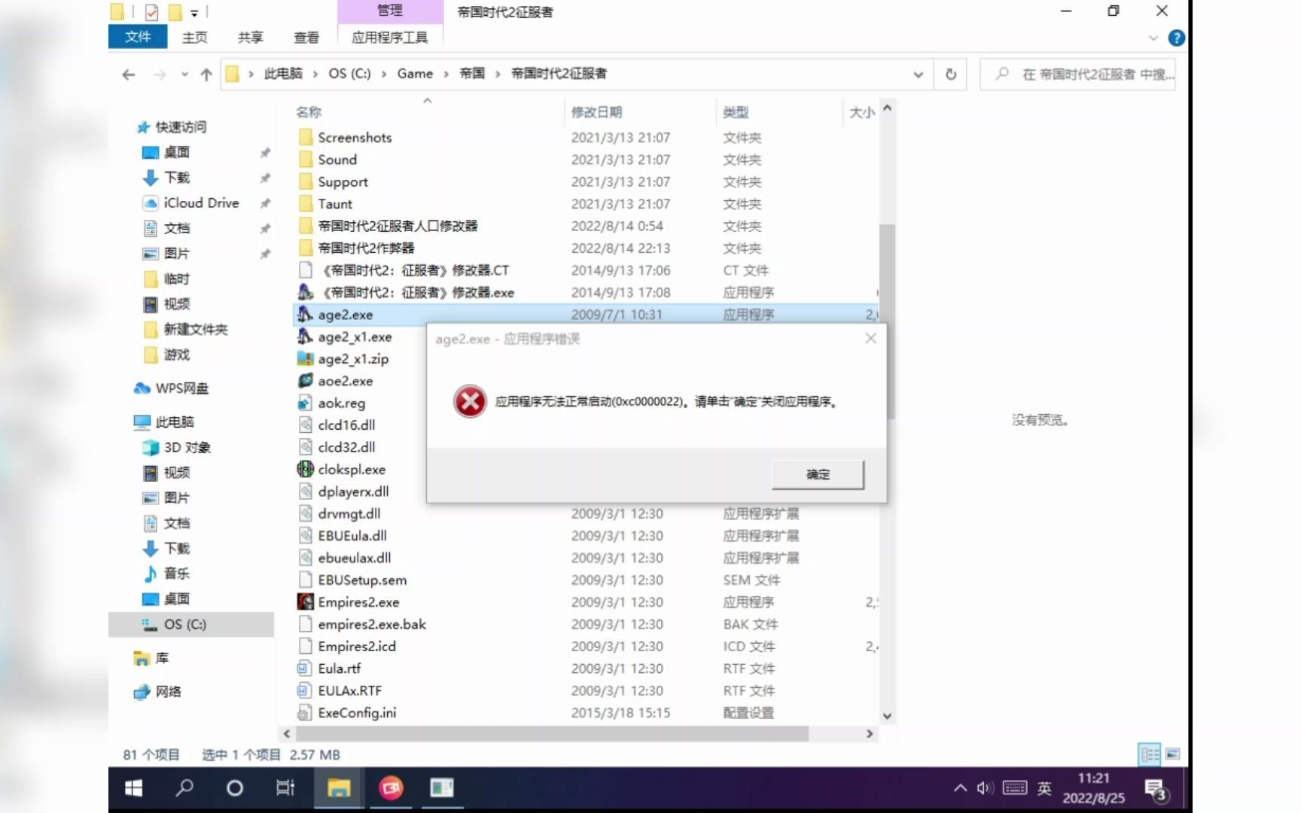
Task: Click the OK (确定) button in the error dialog
Action: click(x=818, y=474)
